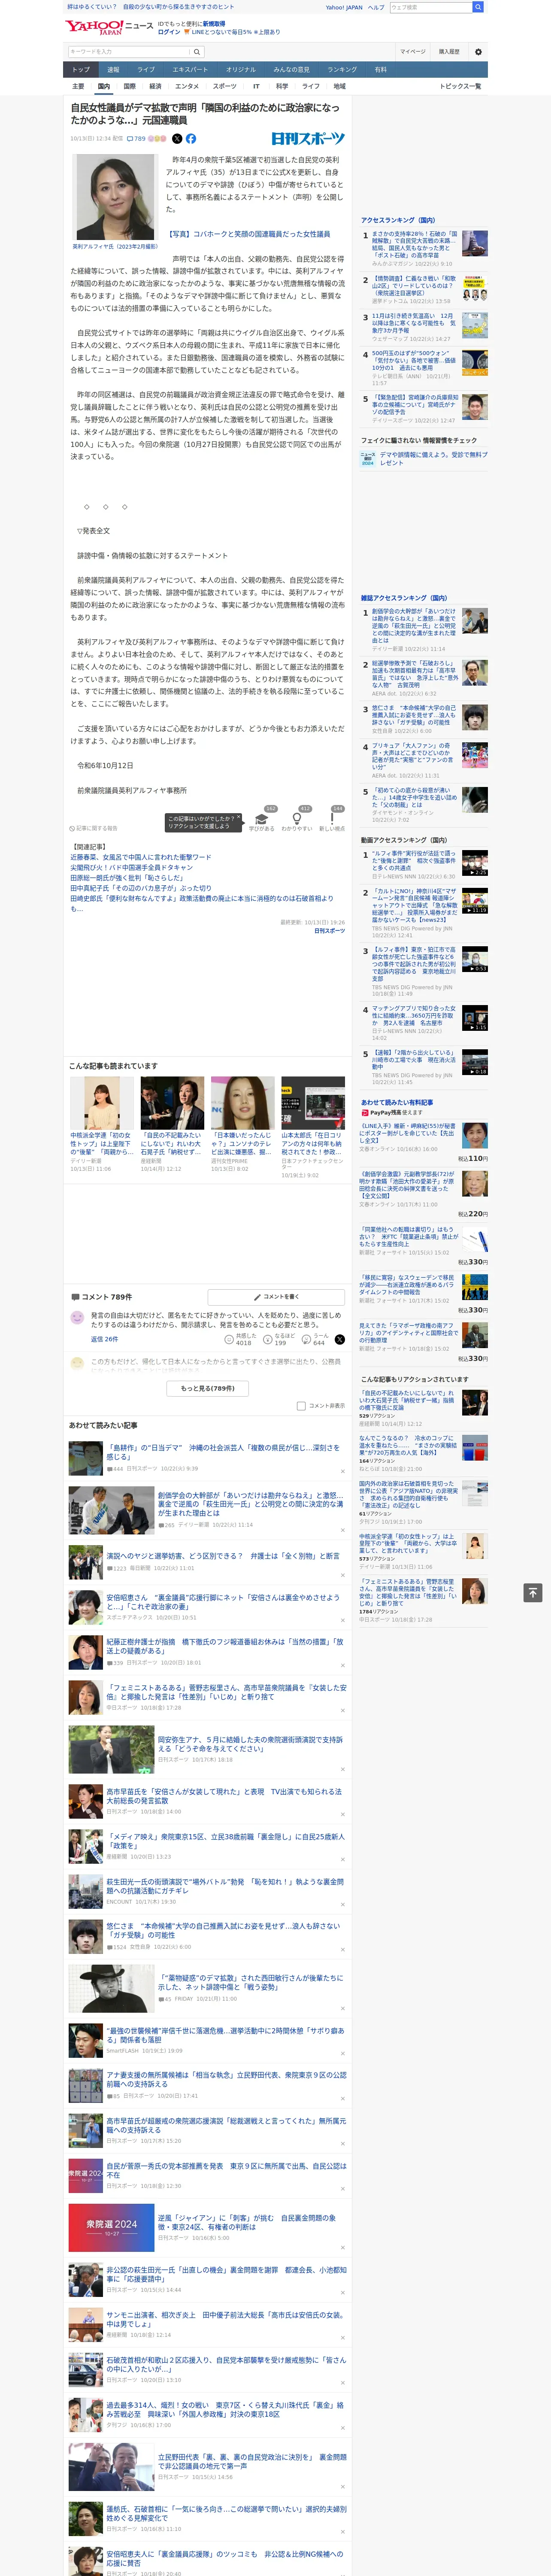Click the first commenter's purple avatar
551x2576 pixels.
[x=77, y=1317]
